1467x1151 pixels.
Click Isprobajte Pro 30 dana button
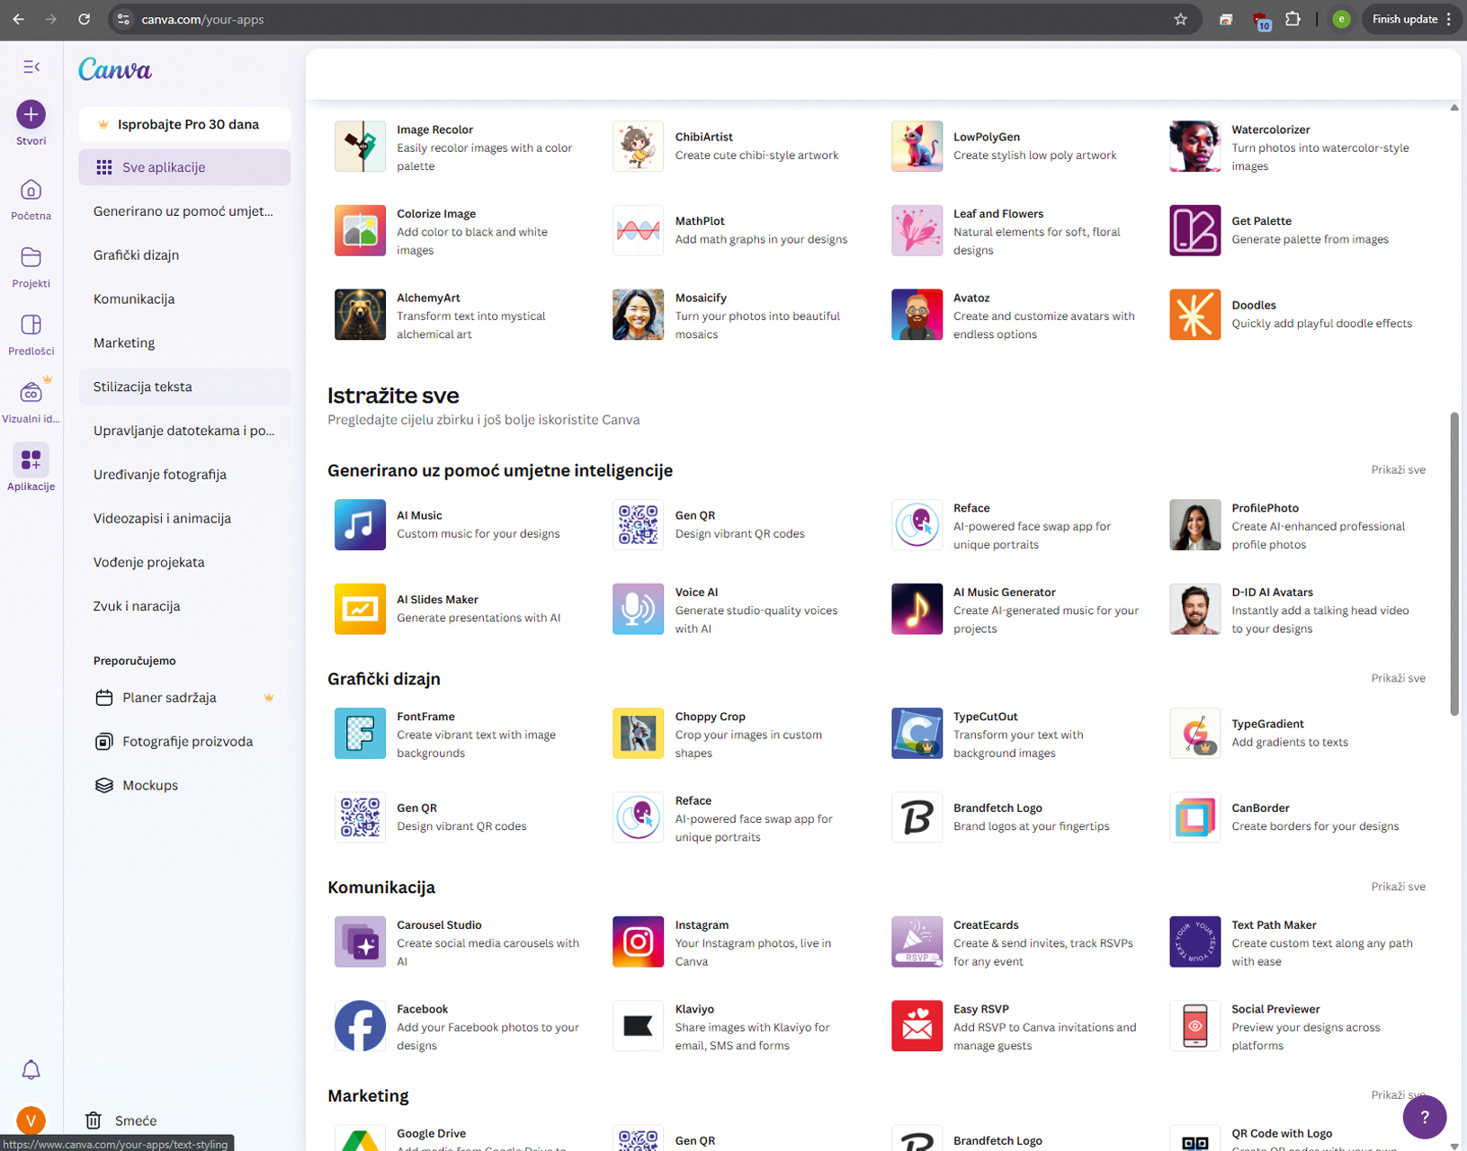pyautogui.click(x=184, y=124)
